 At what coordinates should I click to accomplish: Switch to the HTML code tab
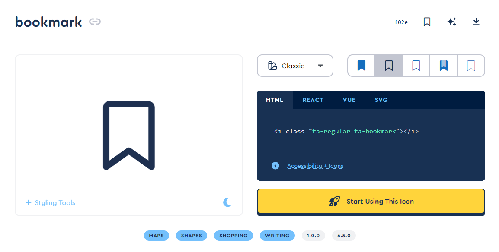275,100
